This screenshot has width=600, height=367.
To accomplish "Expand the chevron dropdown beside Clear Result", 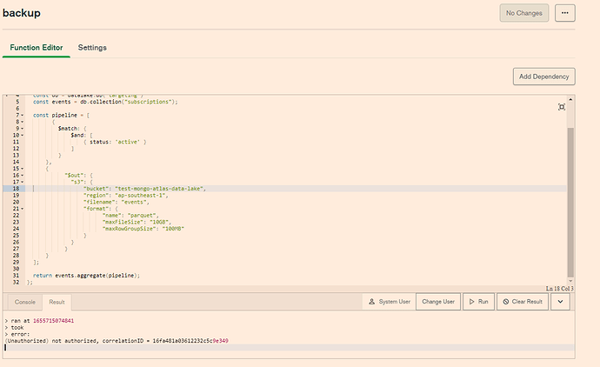I will 561,302.
